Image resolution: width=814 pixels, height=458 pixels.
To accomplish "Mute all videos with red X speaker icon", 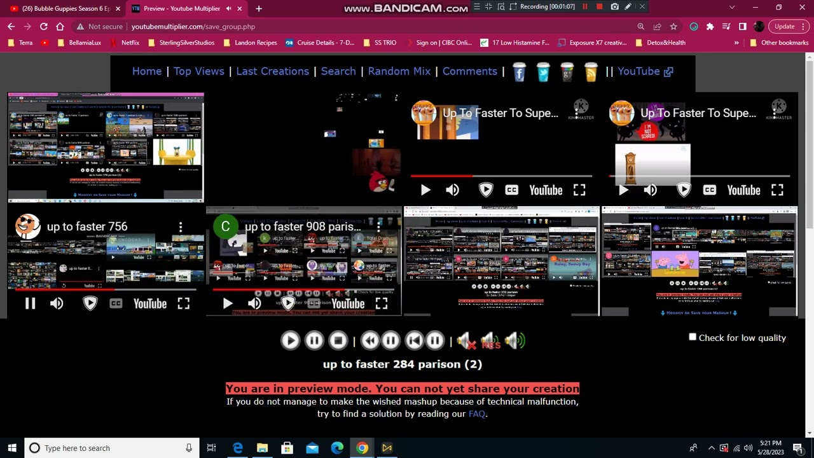I will pos(467,341).
